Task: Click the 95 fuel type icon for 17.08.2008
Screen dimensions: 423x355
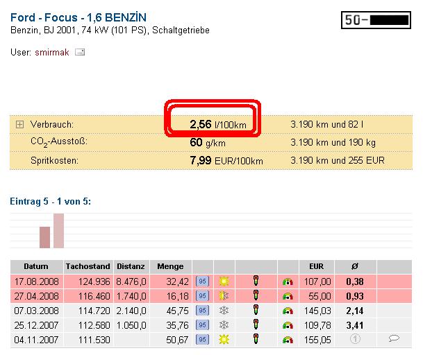Action: pos(202,282)
